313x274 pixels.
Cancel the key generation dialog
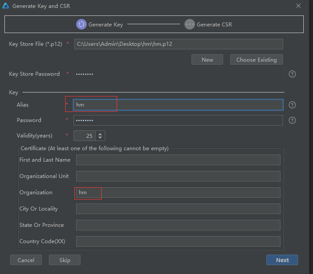[26, 260]
